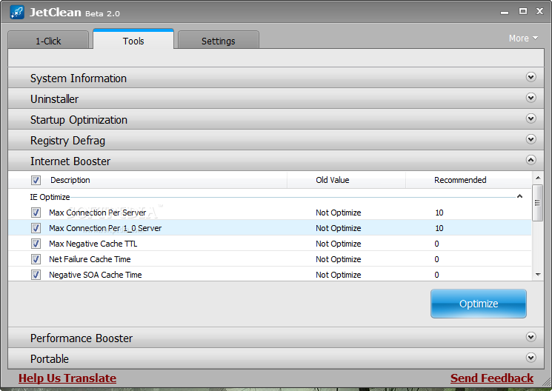Open the More dropdown menu
The image size is (552, 391).
coord(523,38)
